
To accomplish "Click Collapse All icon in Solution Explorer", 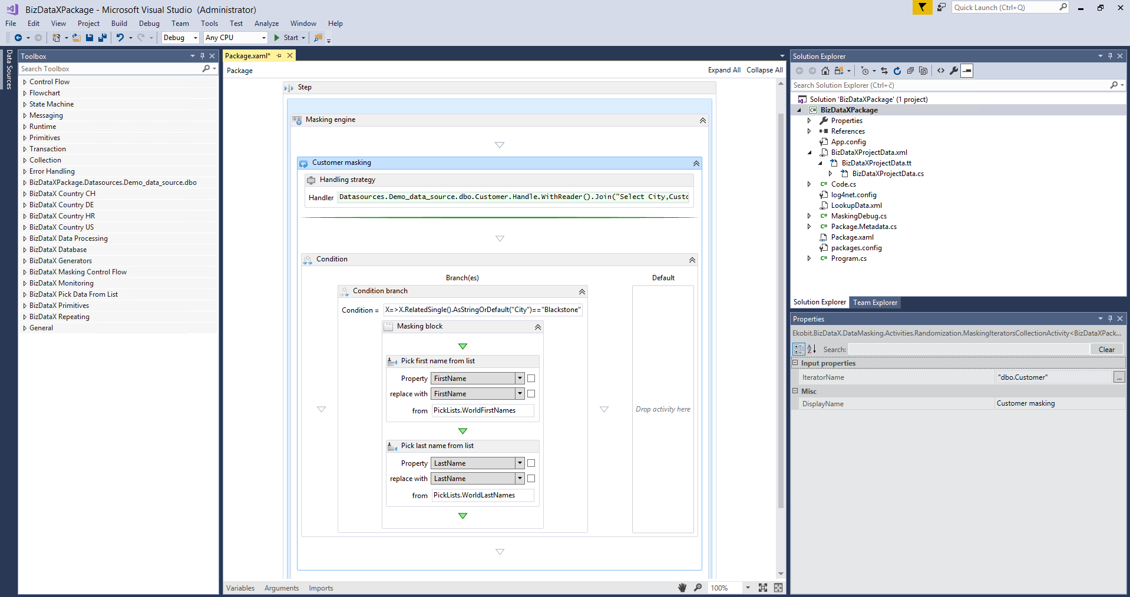I will point(910,71).
